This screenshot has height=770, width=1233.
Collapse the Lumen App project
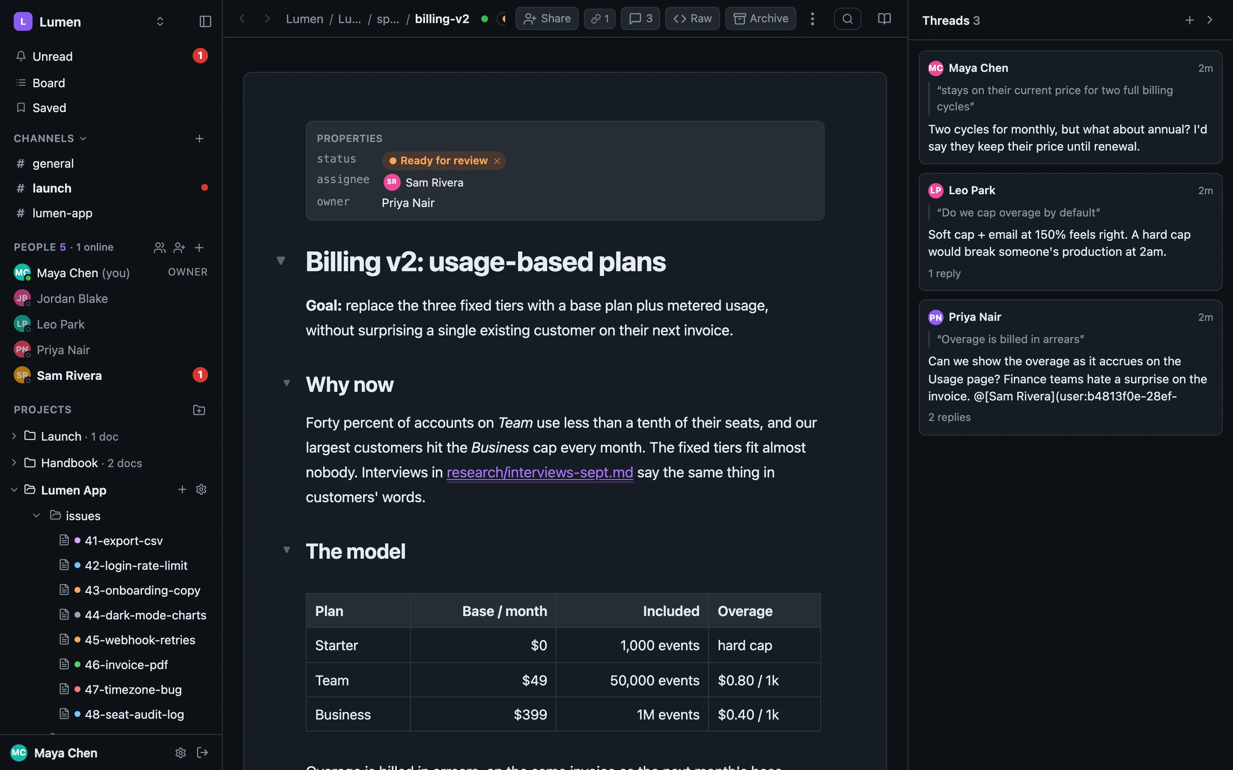tap(14, 489)
